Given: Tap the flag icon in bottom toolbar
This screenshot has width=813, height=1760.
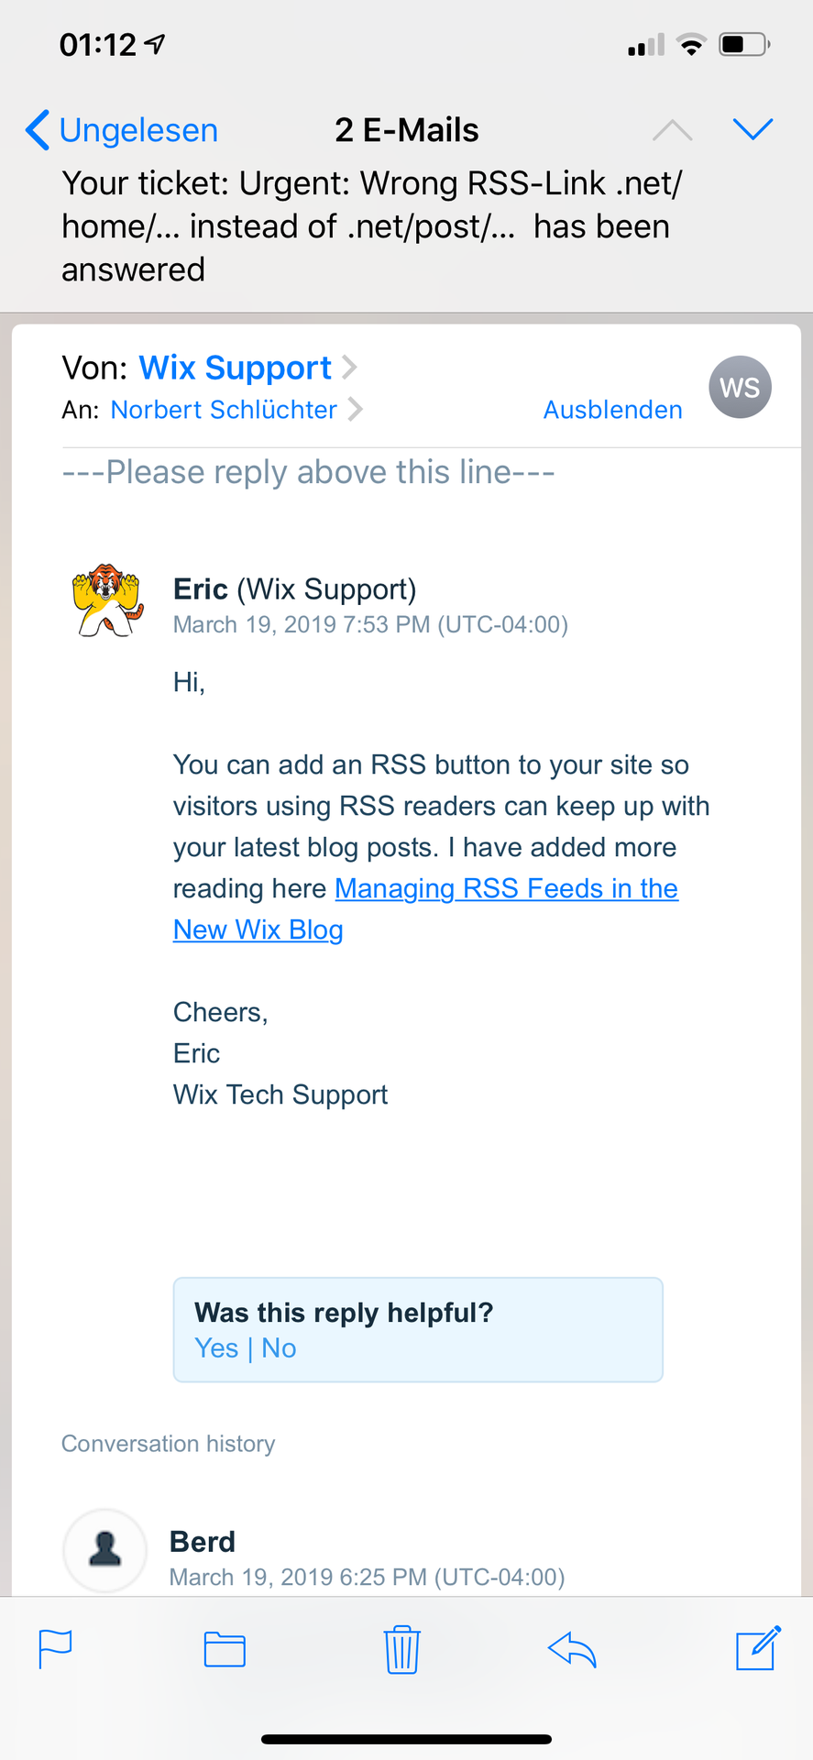Looking at the screenshot, I should (x=55, y=1649).
